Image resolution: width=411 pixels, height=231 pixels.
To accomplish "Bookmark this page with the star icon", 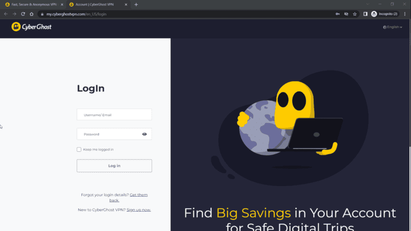I will click(355, 14).
